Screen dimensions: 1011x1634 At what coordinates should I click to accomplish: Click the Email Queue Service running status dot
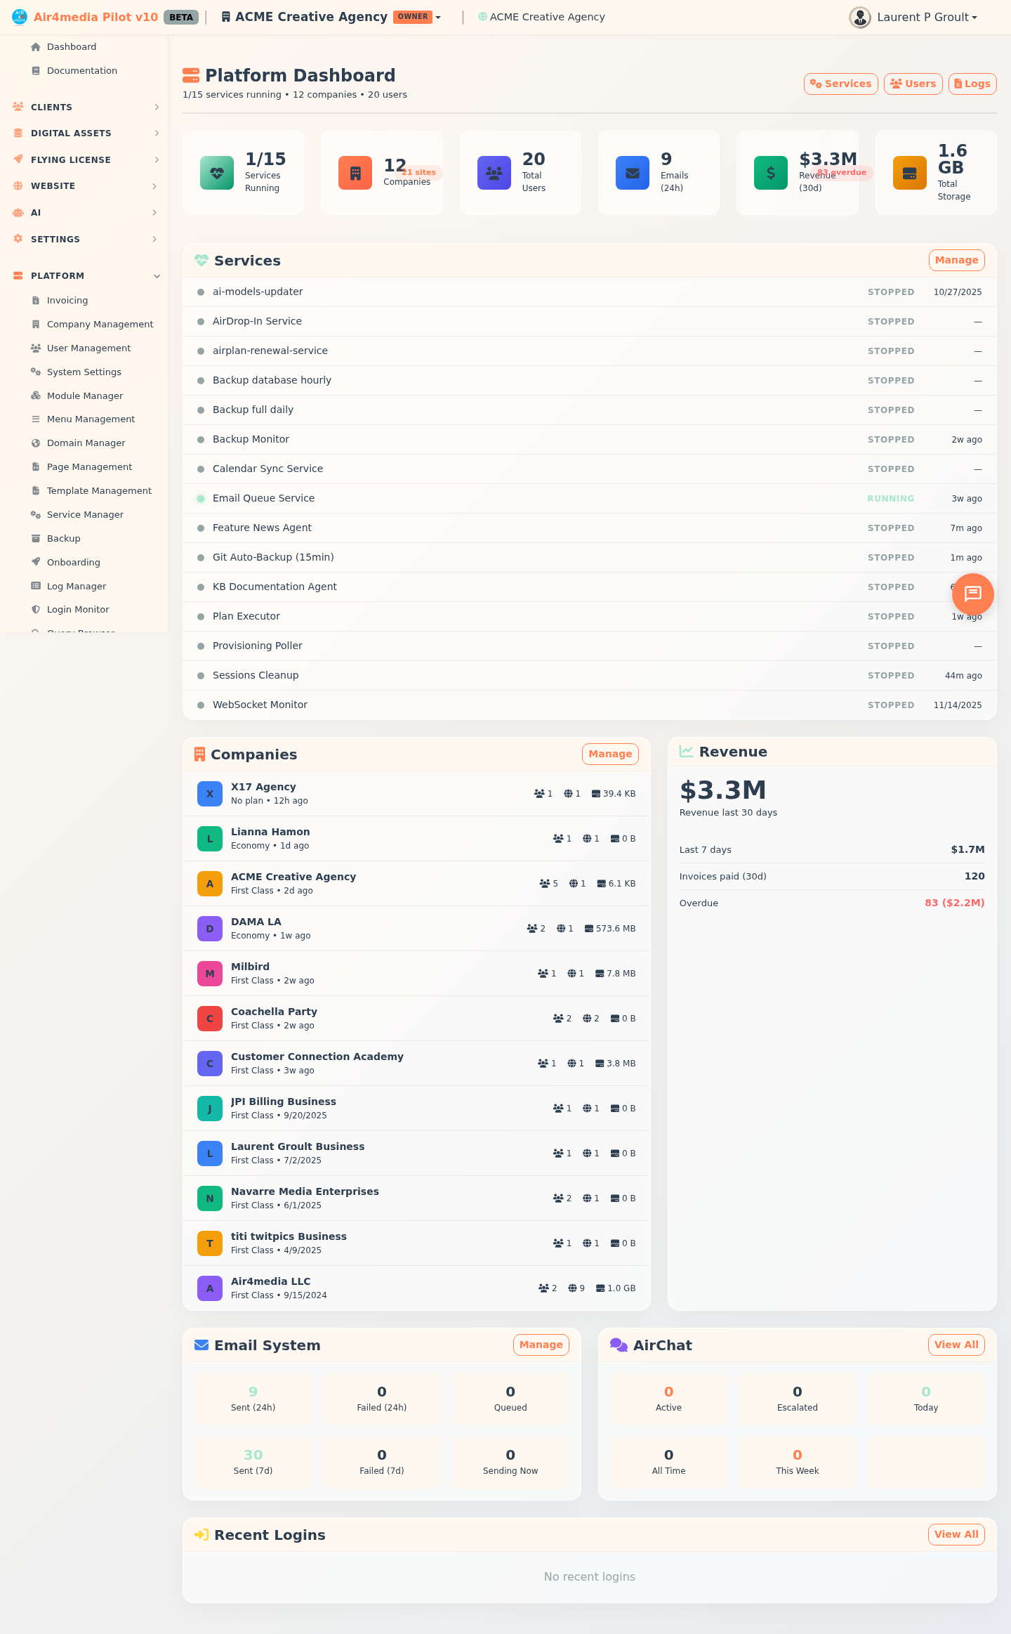[x=201, y=499]
